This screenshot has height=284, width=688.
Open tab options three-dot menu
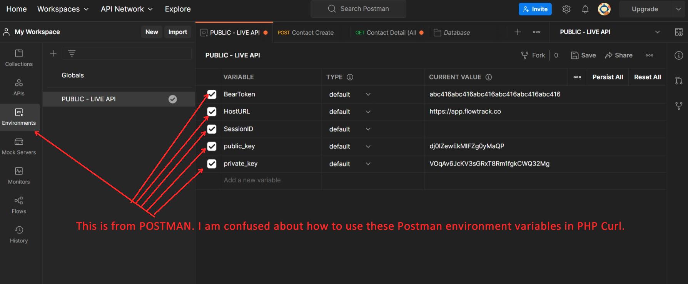[x=536, y=32]
